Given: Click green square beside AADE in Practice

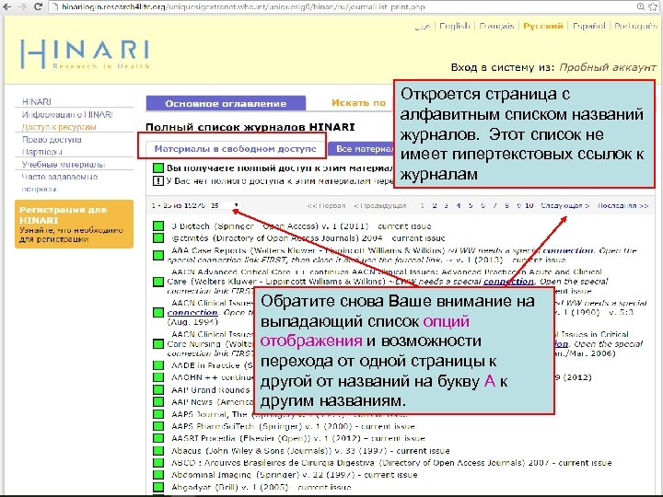Looking at the screenshot, I should [158, 365].
